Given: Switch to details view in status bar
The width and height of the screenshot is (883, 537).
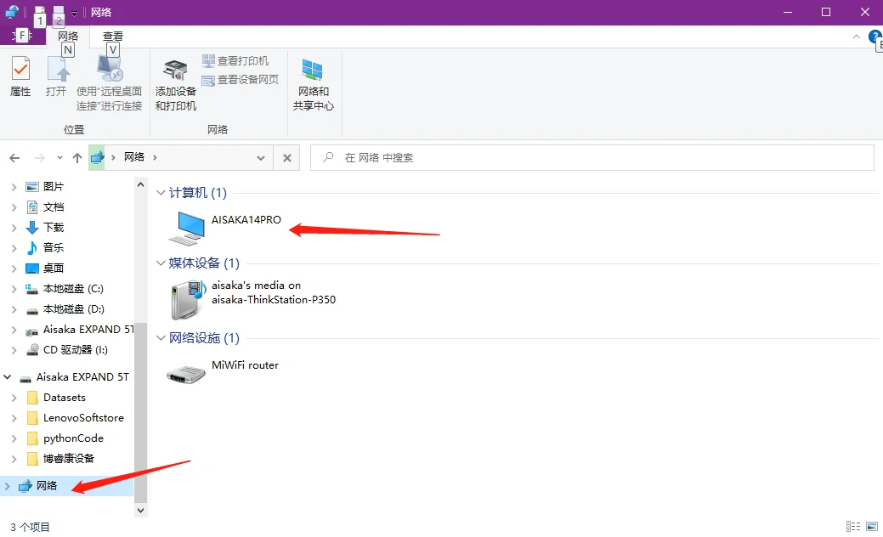Looking at the screenshot, I should click(x=852, y=528).
